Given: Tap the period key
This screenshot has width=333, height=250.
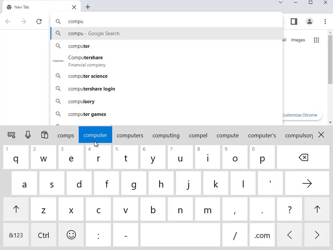Looking at the screenshot, I should (x=262, y=209).
